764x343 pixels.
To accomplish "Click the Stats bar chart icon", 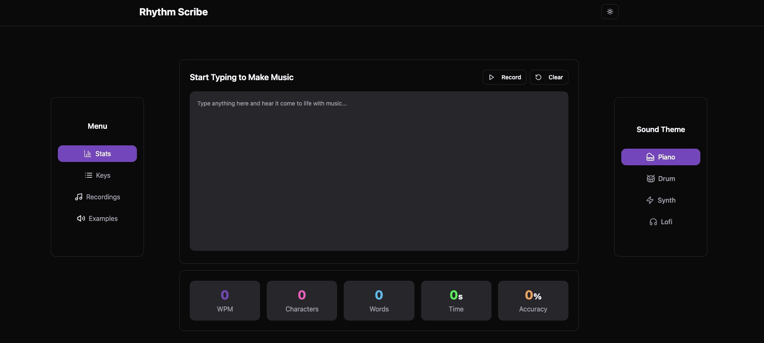I will click(87, 154).
